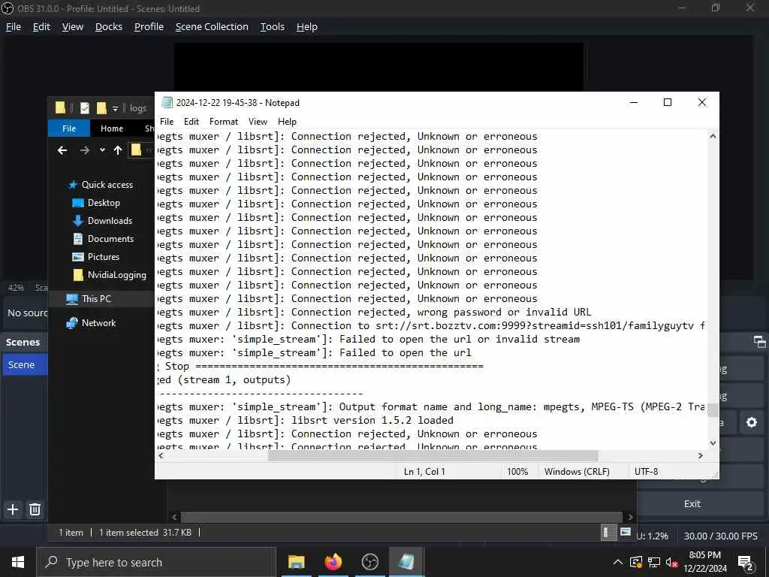
Task: Open the OBS Docks menu
Action: 108,26
